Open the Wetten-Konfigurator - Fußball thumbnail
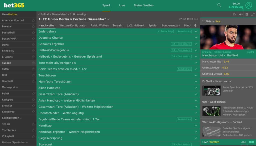 211,131
